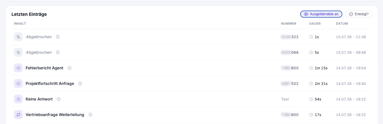
Task: Toggle the Ausgeblendete an visibility filter
Action: point(321,14)
